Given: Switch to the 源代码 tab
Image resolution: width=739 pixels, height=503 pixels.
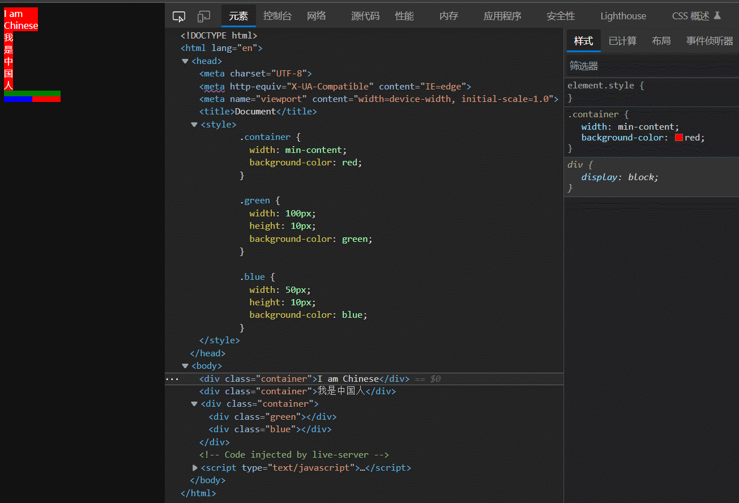Looking at the screenshot, I should pyautogui.click(x=365, y=16).
